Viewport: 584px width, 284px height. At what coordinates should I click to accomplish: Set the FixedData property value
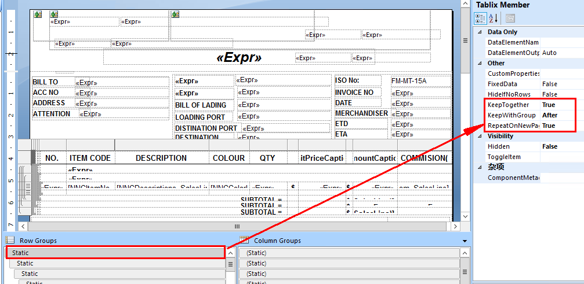click(x=561, y=84)
